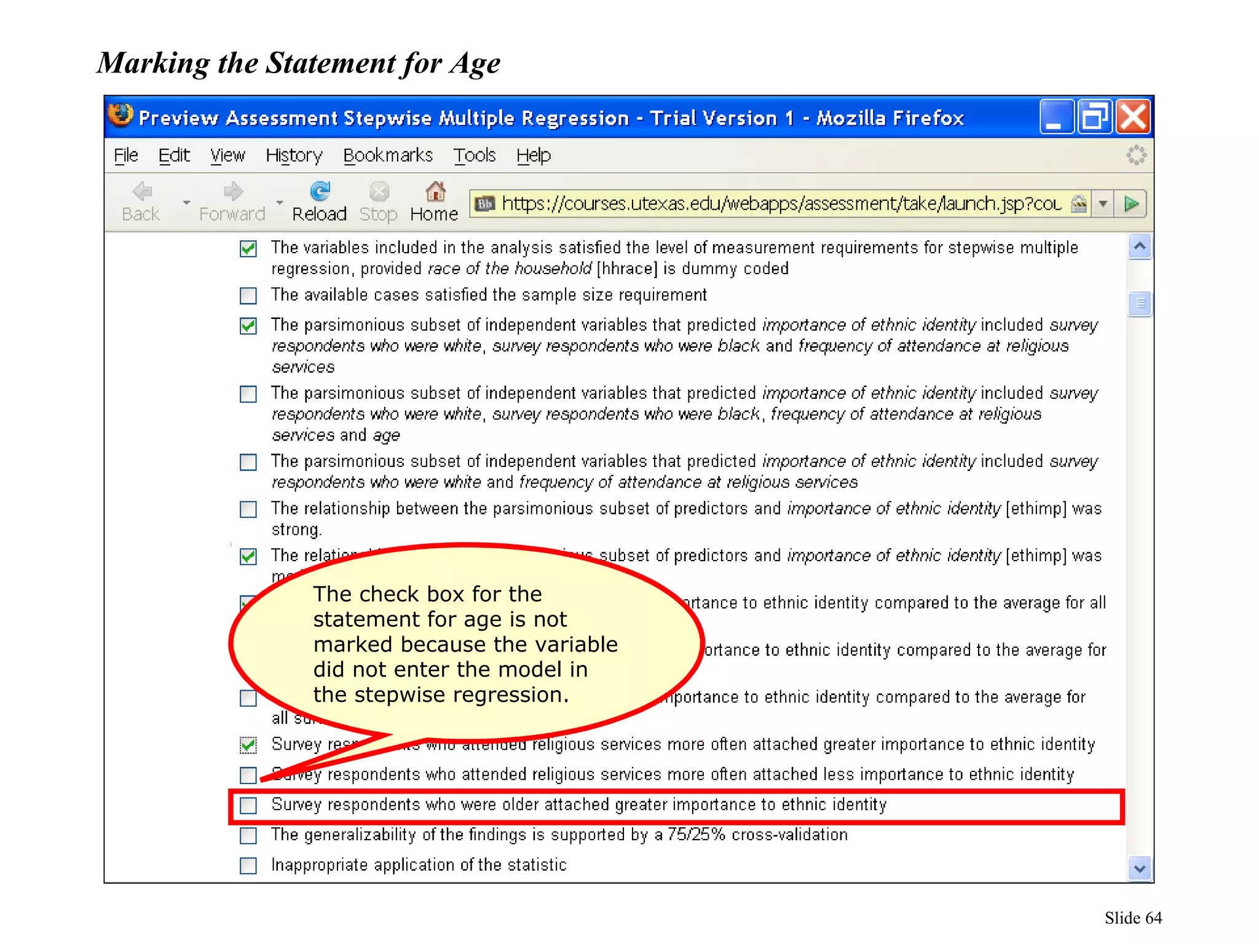
Task: Click the Forward arrow toolbar icon
Action: pyautogui.click(x=233, y=192)
